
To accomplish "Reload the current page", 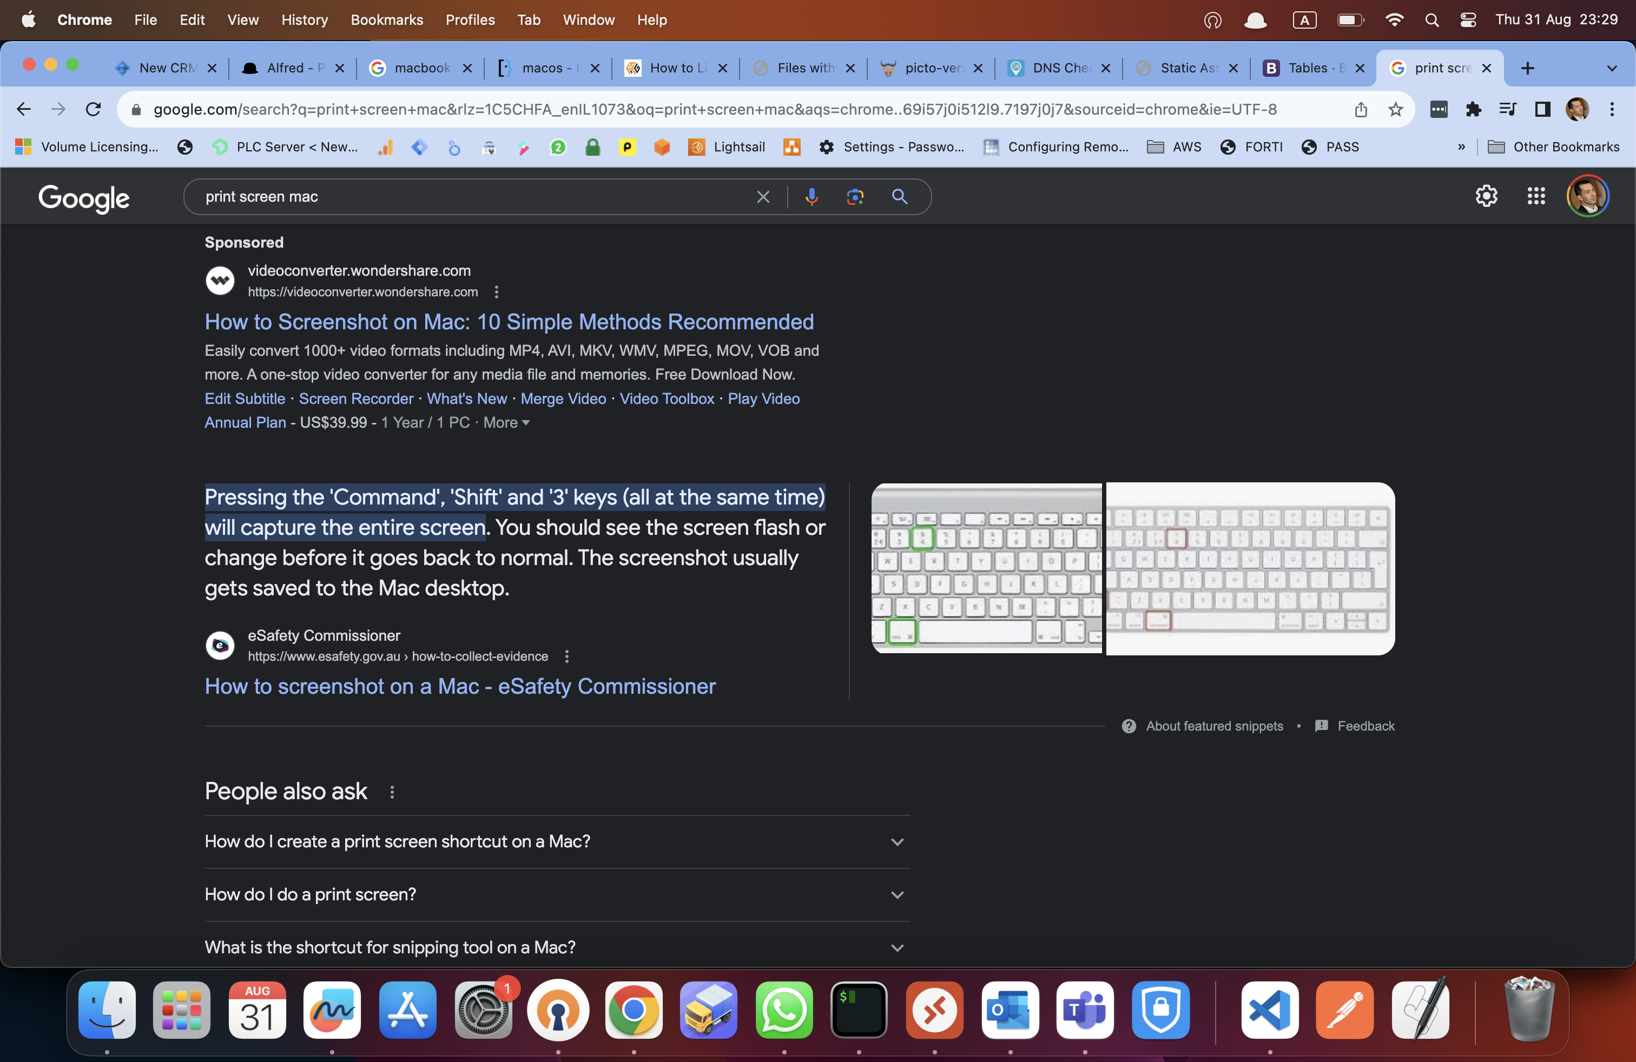I will 93,109.
